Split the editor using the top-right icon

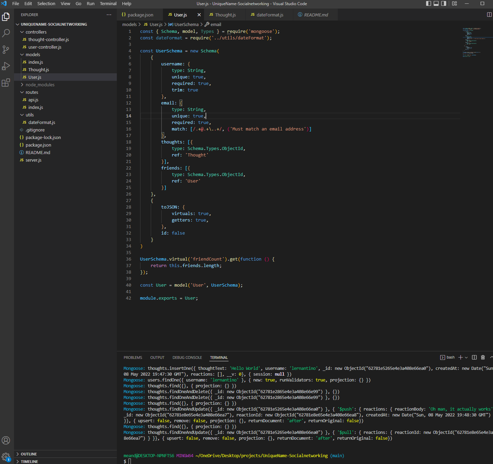[489, 14]
